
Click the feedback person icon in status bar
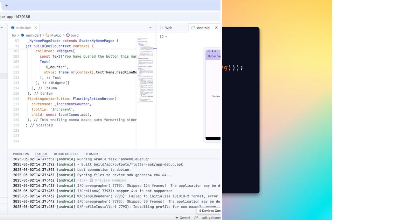click(196, 218)
